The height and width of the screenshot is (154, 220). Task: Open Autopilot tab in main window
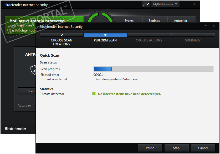tap(181, 20)
